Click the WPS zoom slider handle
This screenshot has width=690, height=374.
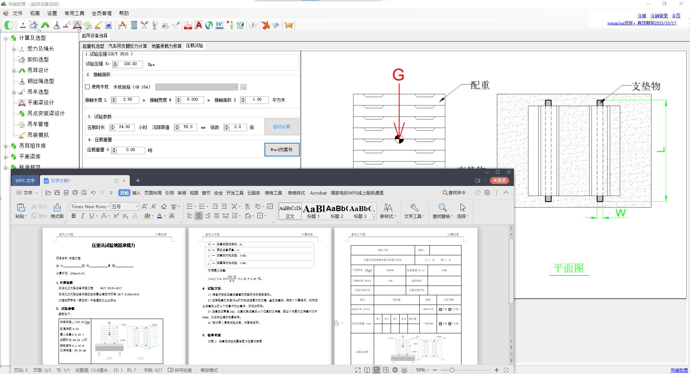(x=452, y=370)
